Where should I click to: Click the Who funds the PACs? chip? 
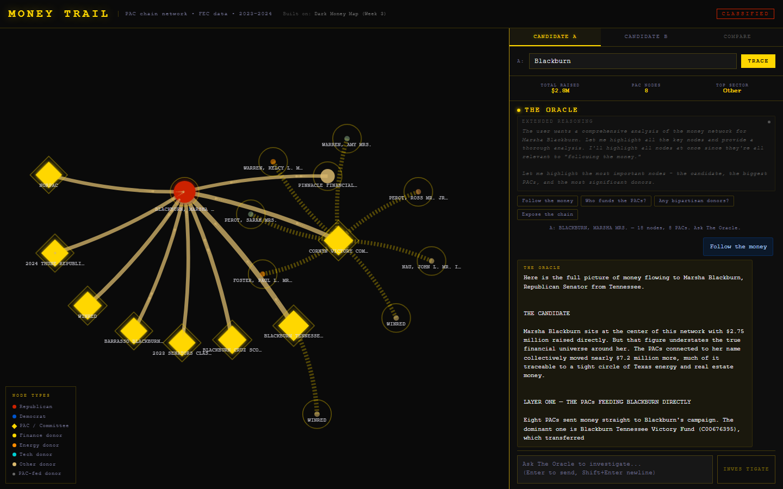point(616,201)
